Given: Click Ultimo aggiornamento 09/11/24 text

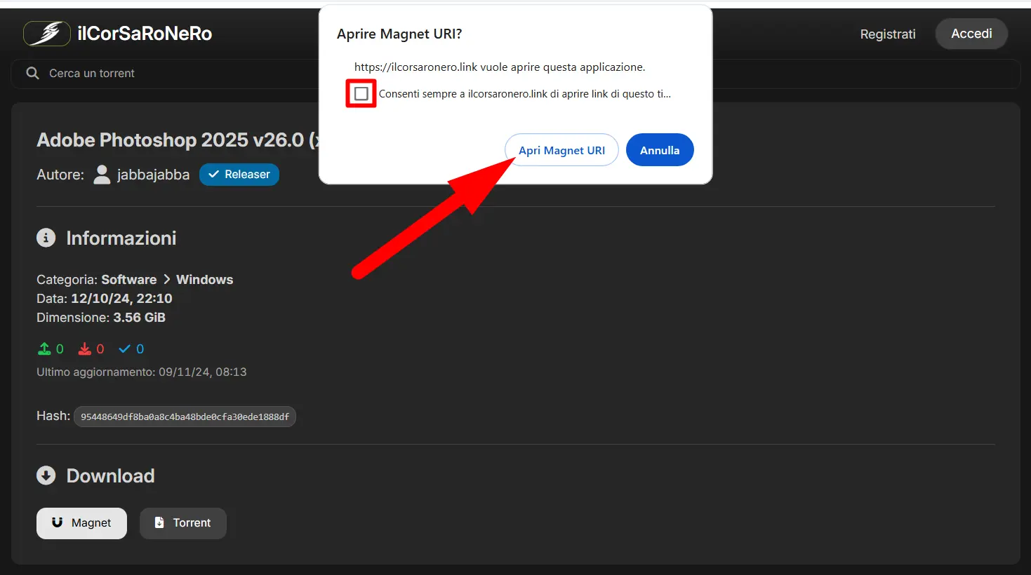Looking at the screenshot, I should [142, 372].
